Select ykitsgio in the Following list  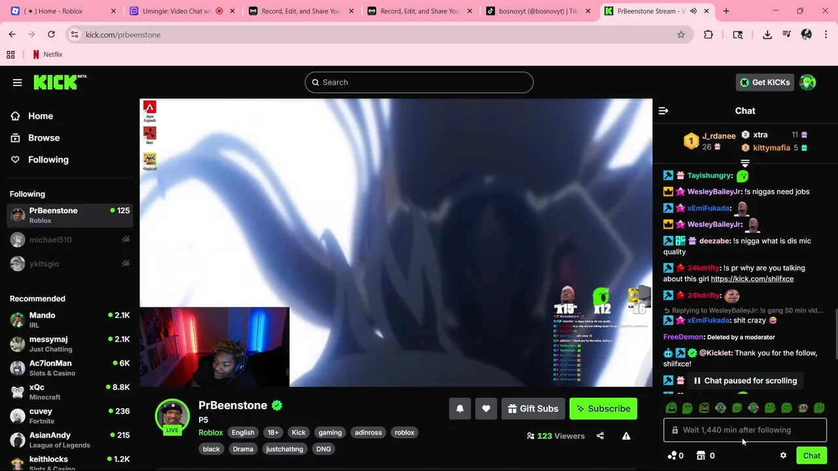(69, 264)
